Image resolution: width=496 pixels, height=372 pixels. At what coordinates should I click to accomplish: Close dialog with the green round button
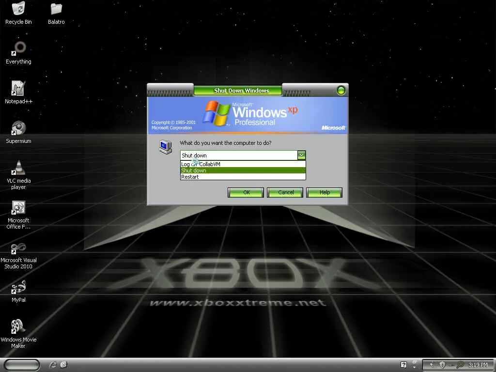(x=341, y=91)
